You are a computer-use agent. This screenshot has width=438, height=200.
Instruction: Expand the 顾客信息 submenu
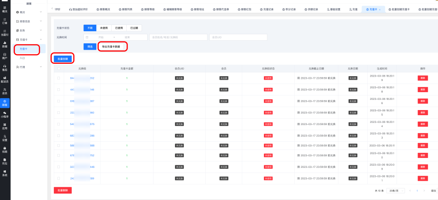(29, 21)
